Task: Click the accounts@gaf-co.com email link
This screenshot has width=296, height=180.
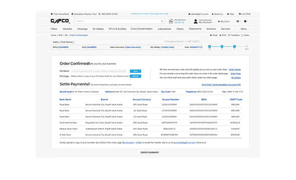Action: click(x=184, y=142)
